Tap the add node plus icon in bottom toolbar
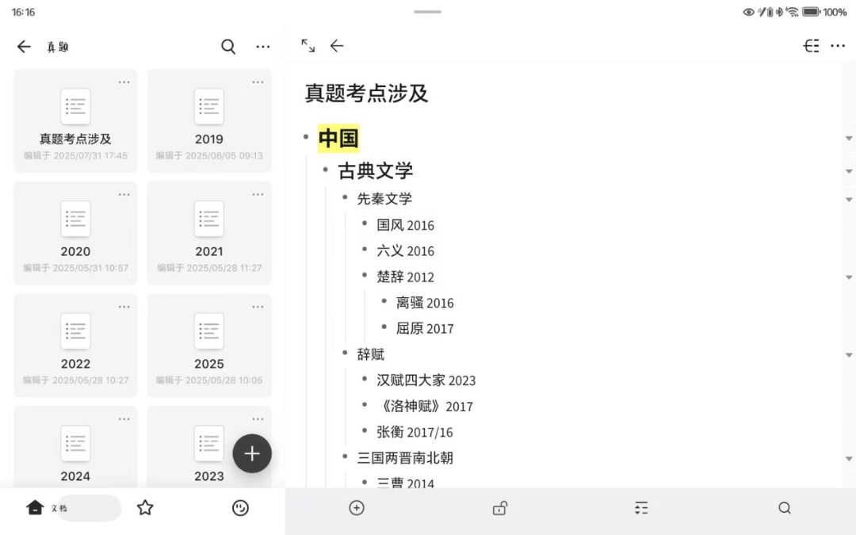Viewport: 856px width, 535px height. [x=357, y=508]
